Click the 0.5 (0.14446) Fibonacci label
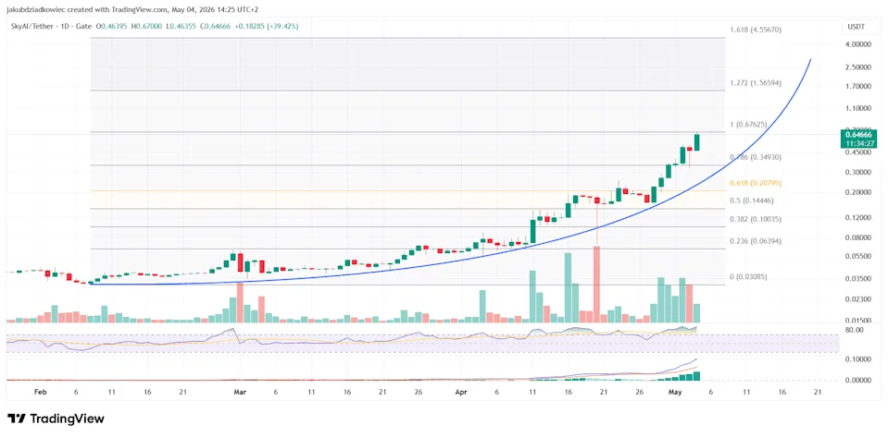The height and width of the screenshot is (437, 888). (752, 200)
